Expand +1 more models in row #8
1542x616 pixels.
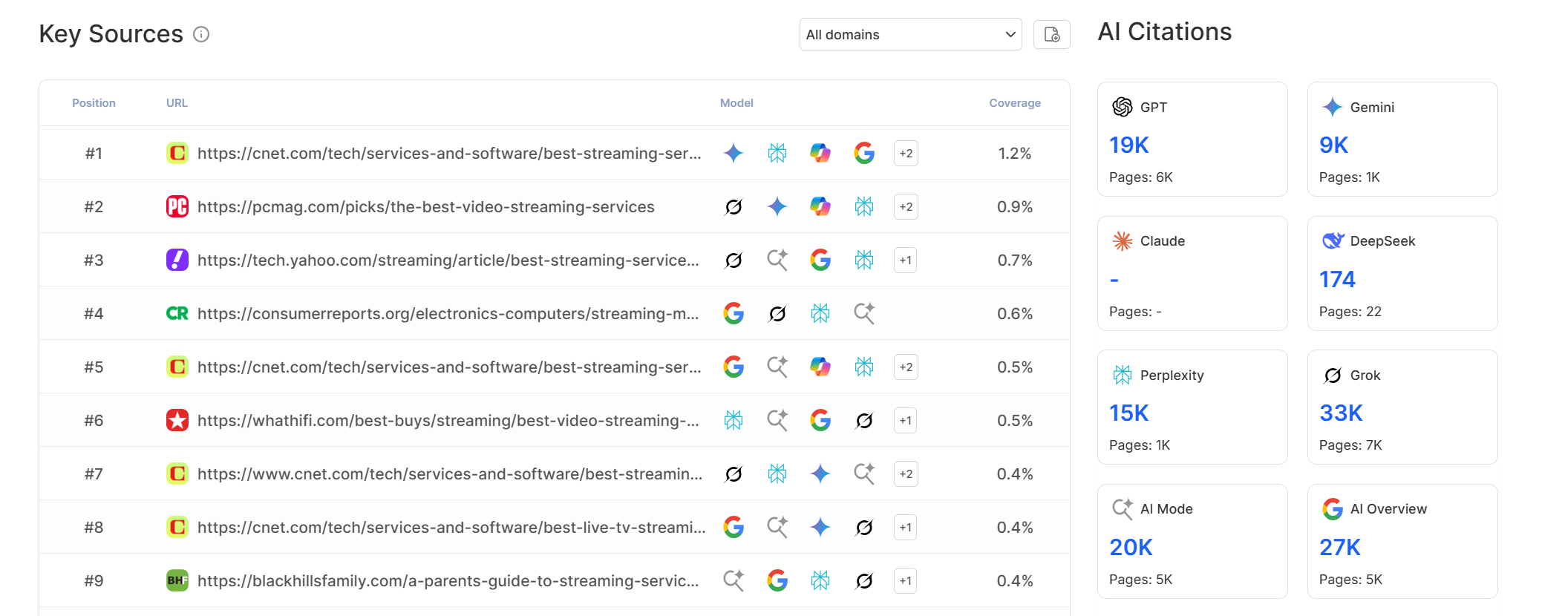(906, 527)
